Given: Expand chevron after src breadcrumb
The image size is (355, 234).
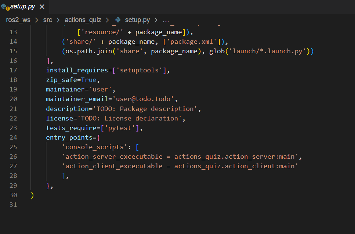Looking at the screenshot, I should pos(58,20).
